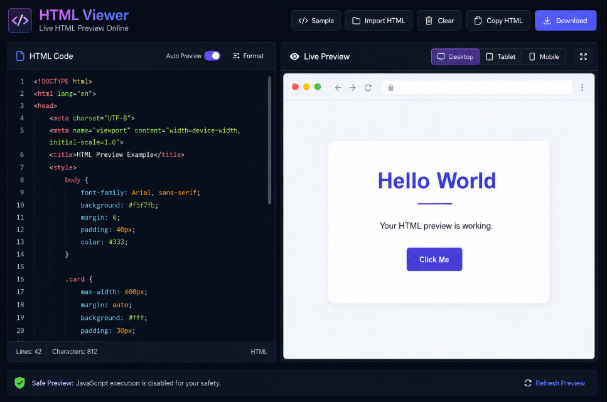The width and height of the screenshot is (607, 402).
Task: Click the code editor vertical scrollbar
Action: pyautogui.click(x=269, y=140)
